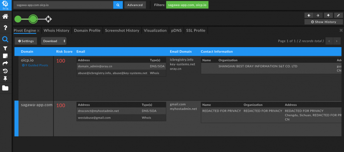The width and height of the screenshot is (344, 152).
Task: Select the sidebar Search magnifier icon
Action: [5, 39]
